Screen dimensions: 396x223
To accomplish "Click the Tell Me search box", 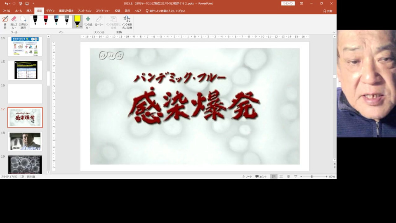I will click(x=165, y=11).
